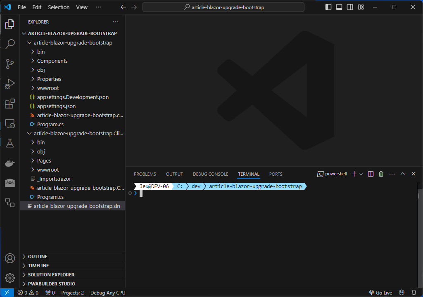Open the Search view icon
The height and width of the screenshot is (297, 423).
click(x=10, y=44)
